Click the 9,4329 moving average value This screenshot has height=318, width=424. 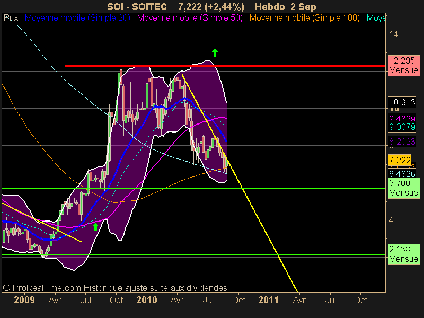pos(402,118)
